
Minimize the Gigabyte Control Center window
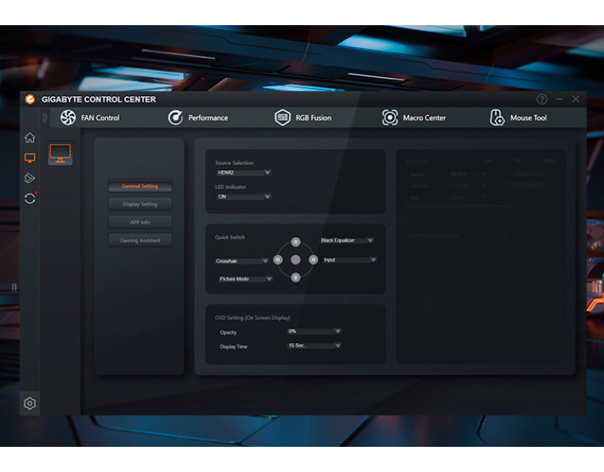559,99
